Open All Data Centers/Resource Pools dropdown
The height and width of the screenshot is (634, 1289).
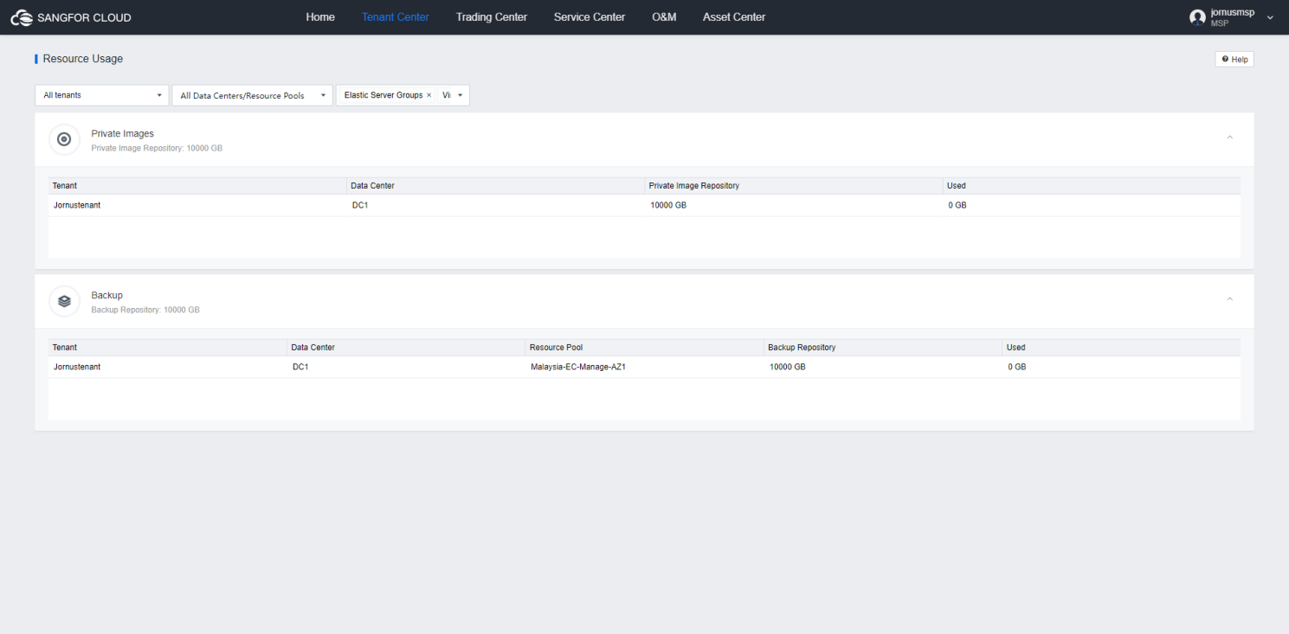coord(252,95)
